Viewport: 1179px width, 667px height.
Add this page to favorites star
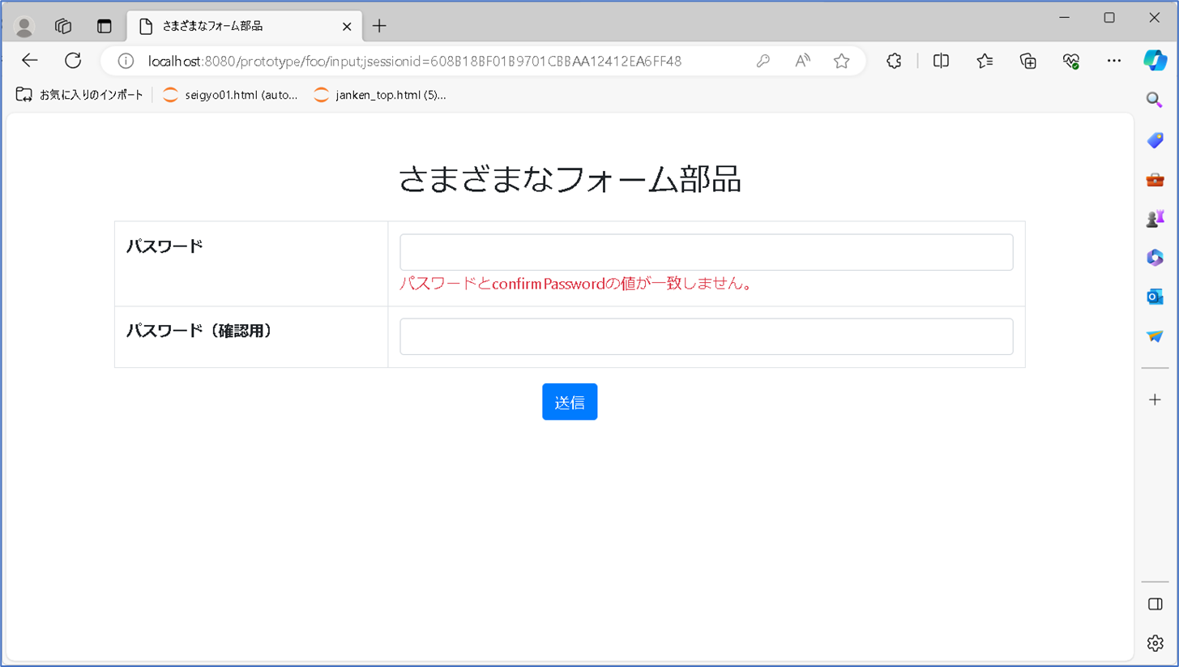coord(842,61)
